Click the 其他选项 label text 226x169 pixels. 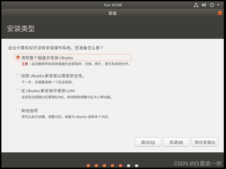pyautogui.click(x=29, y=111)
